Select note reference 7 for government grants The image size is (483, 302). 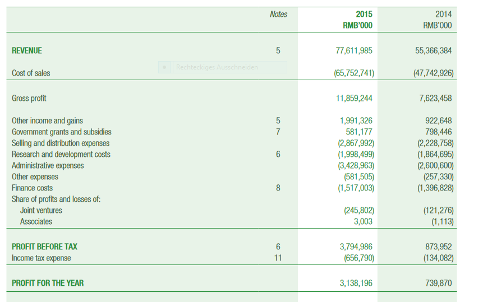pos(278,132)
